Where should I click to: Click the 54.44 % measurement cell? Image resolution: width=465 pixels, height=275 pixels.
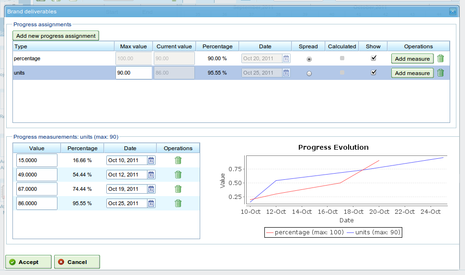(82, 175)
